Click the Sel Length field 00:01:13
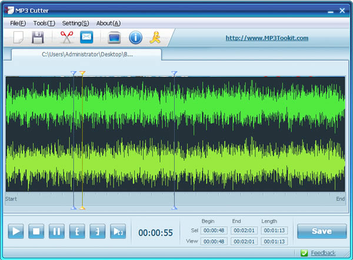353x260 pixels. coord(274,231)
